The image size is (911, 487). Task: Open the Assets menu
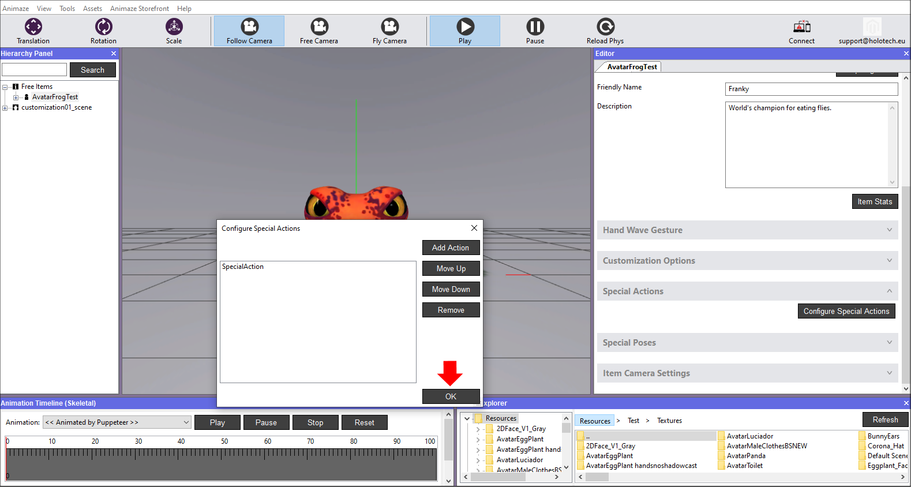pyautogui.click(x=92, y=9)
